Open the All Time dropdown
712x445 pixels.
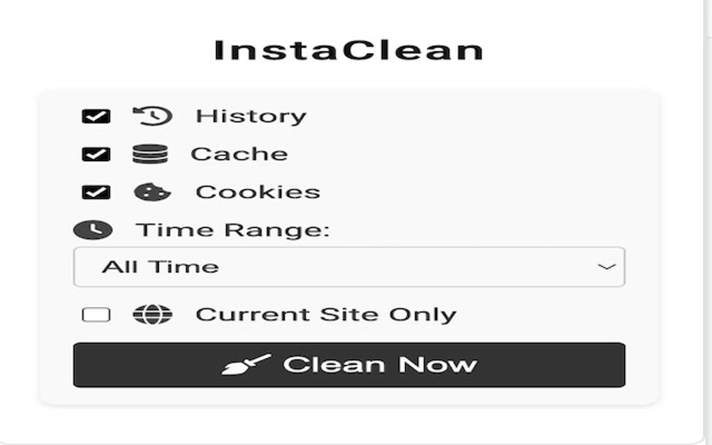349,266
